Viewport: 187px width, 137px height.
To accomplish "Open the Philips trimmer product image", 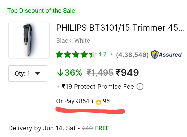I will (x=29, y=40).
